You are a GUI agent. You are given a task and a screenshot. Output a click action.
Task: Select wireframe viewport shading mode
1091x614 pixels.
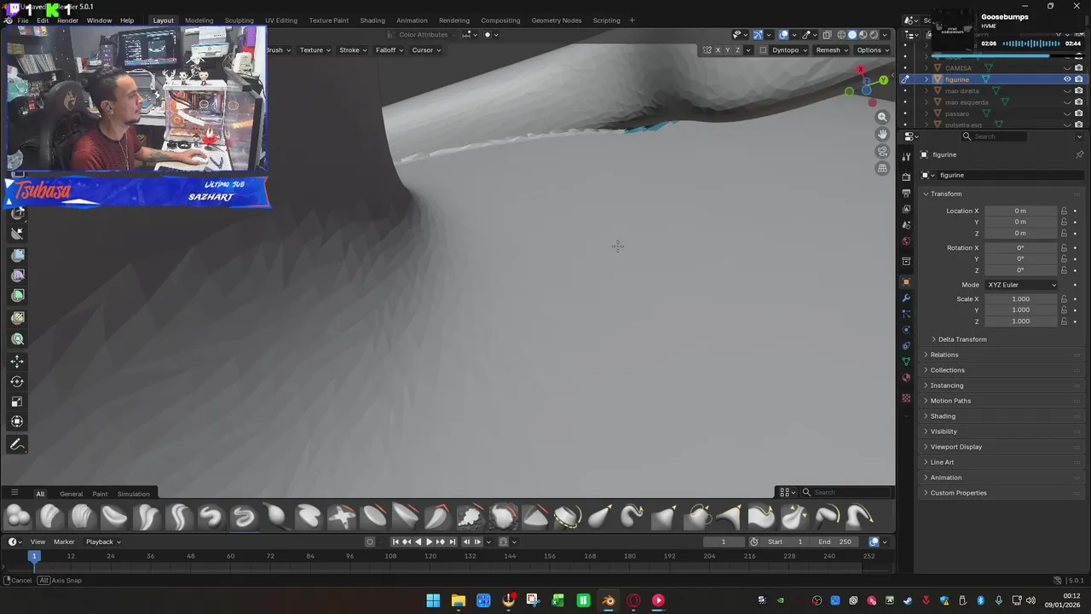coord(841,35)
